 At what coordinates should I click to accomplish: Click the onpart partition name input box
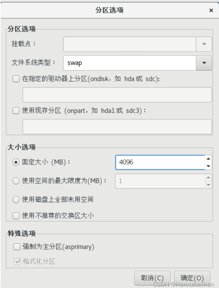(x=117, y=126)
